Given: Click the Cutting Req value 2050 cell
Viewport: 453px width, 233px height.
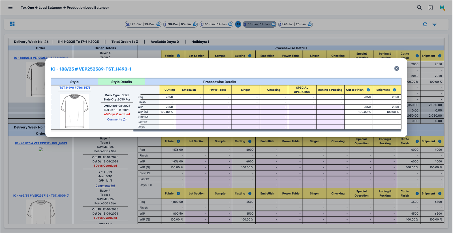Looking at the screenshot, I should (x=167, y=97).
